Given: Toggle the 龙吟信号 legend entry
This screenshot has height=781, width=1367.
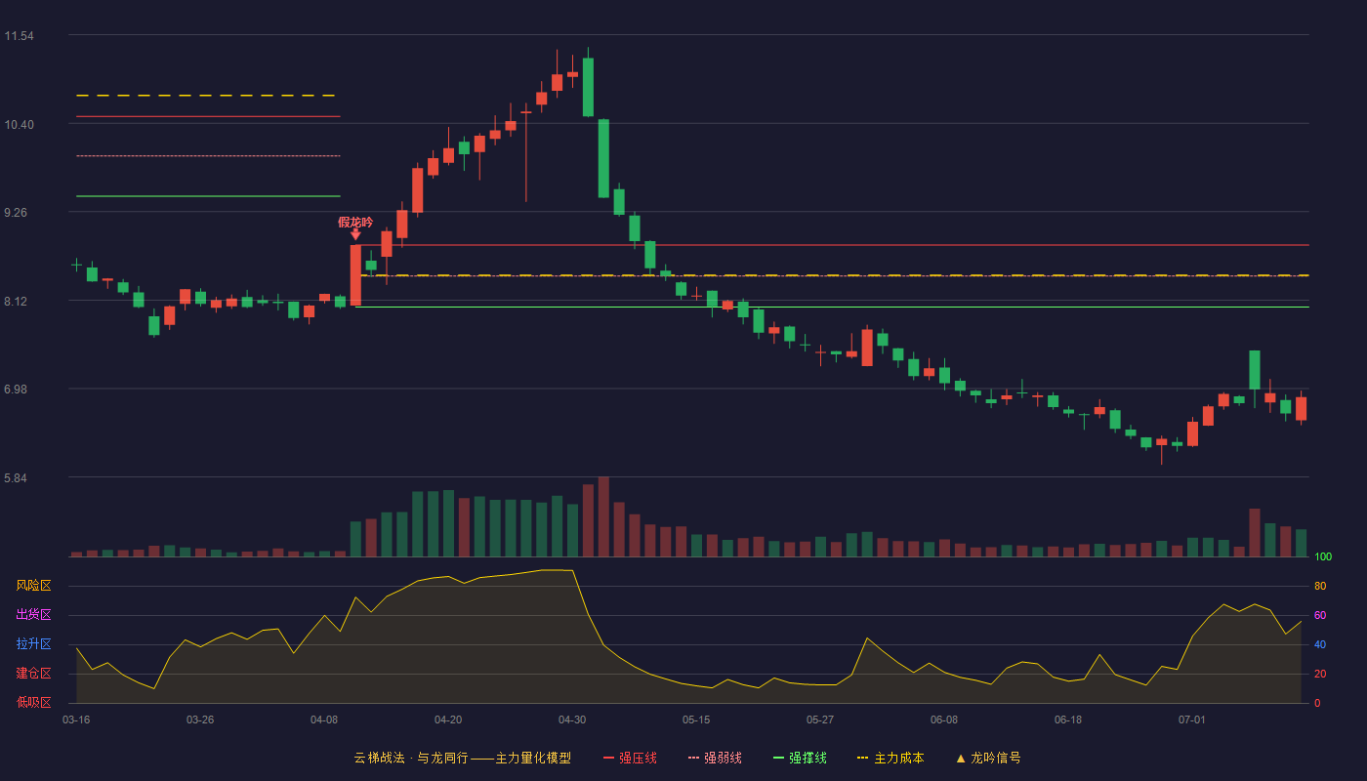Looking at the screenshot, I should [x=988, y=758].
